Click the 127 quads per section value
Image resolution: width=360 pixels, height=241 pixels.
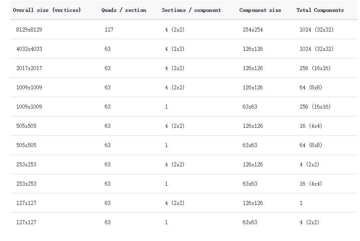(x=109, y=30)
